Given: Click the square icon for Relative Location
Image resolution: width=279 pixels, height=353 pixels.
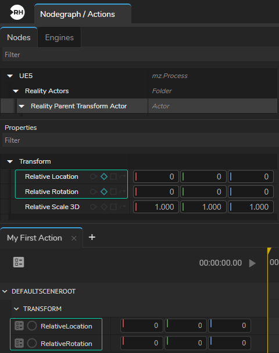Looking at the screenshot, I should click(113, 176).
